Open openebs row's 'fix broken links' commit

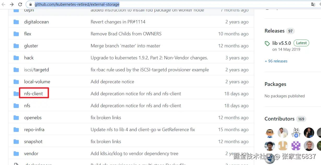pos(106,118)
